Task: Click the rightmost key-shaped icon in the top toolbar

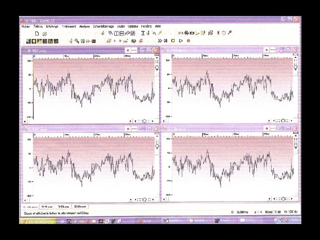Action: click(230, 32)
